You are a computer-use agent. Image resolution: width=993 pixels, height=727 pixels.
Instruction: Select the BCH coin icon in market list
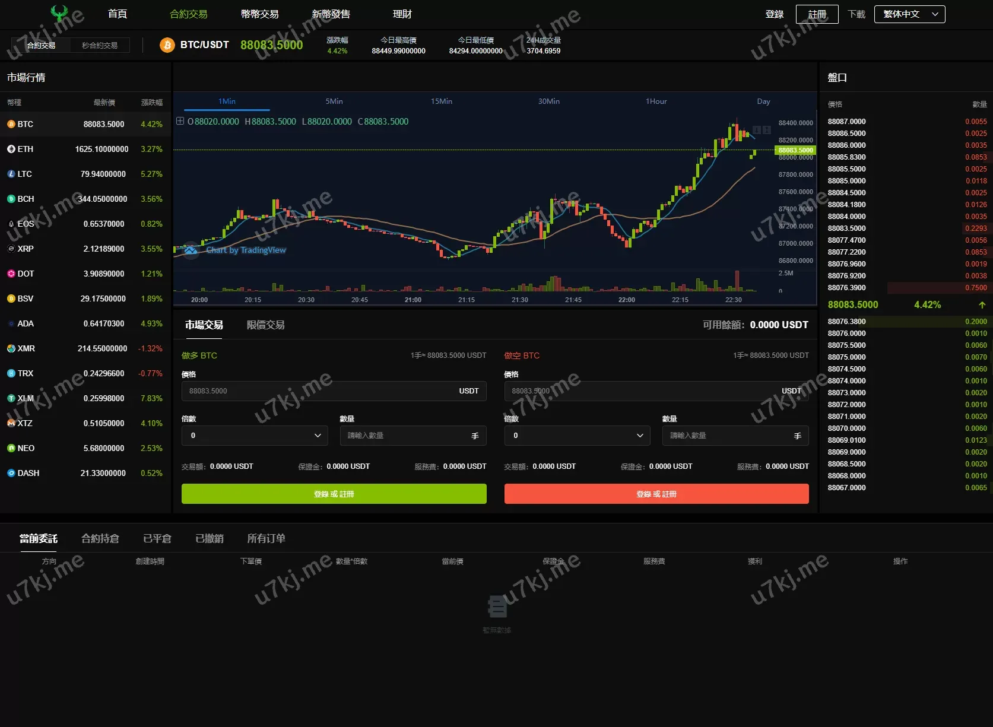click(x=11, y=199)
